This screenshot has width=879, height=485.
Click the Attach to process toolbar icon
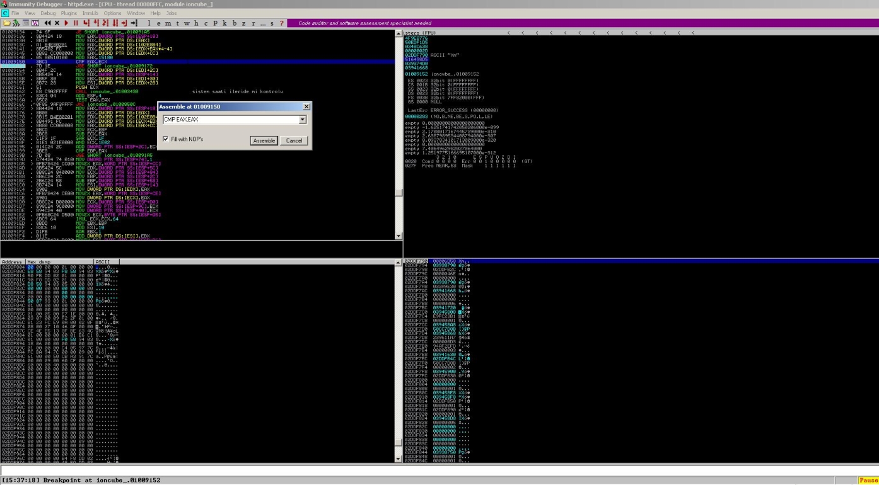(16, 23)
